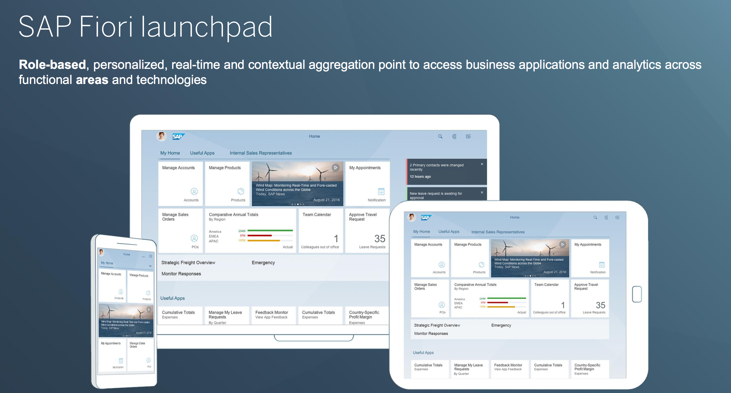Click Products icon in laptop Manage Products tile
The height and width of the screenshot is (393, 731).
click(x=241, y=191)
